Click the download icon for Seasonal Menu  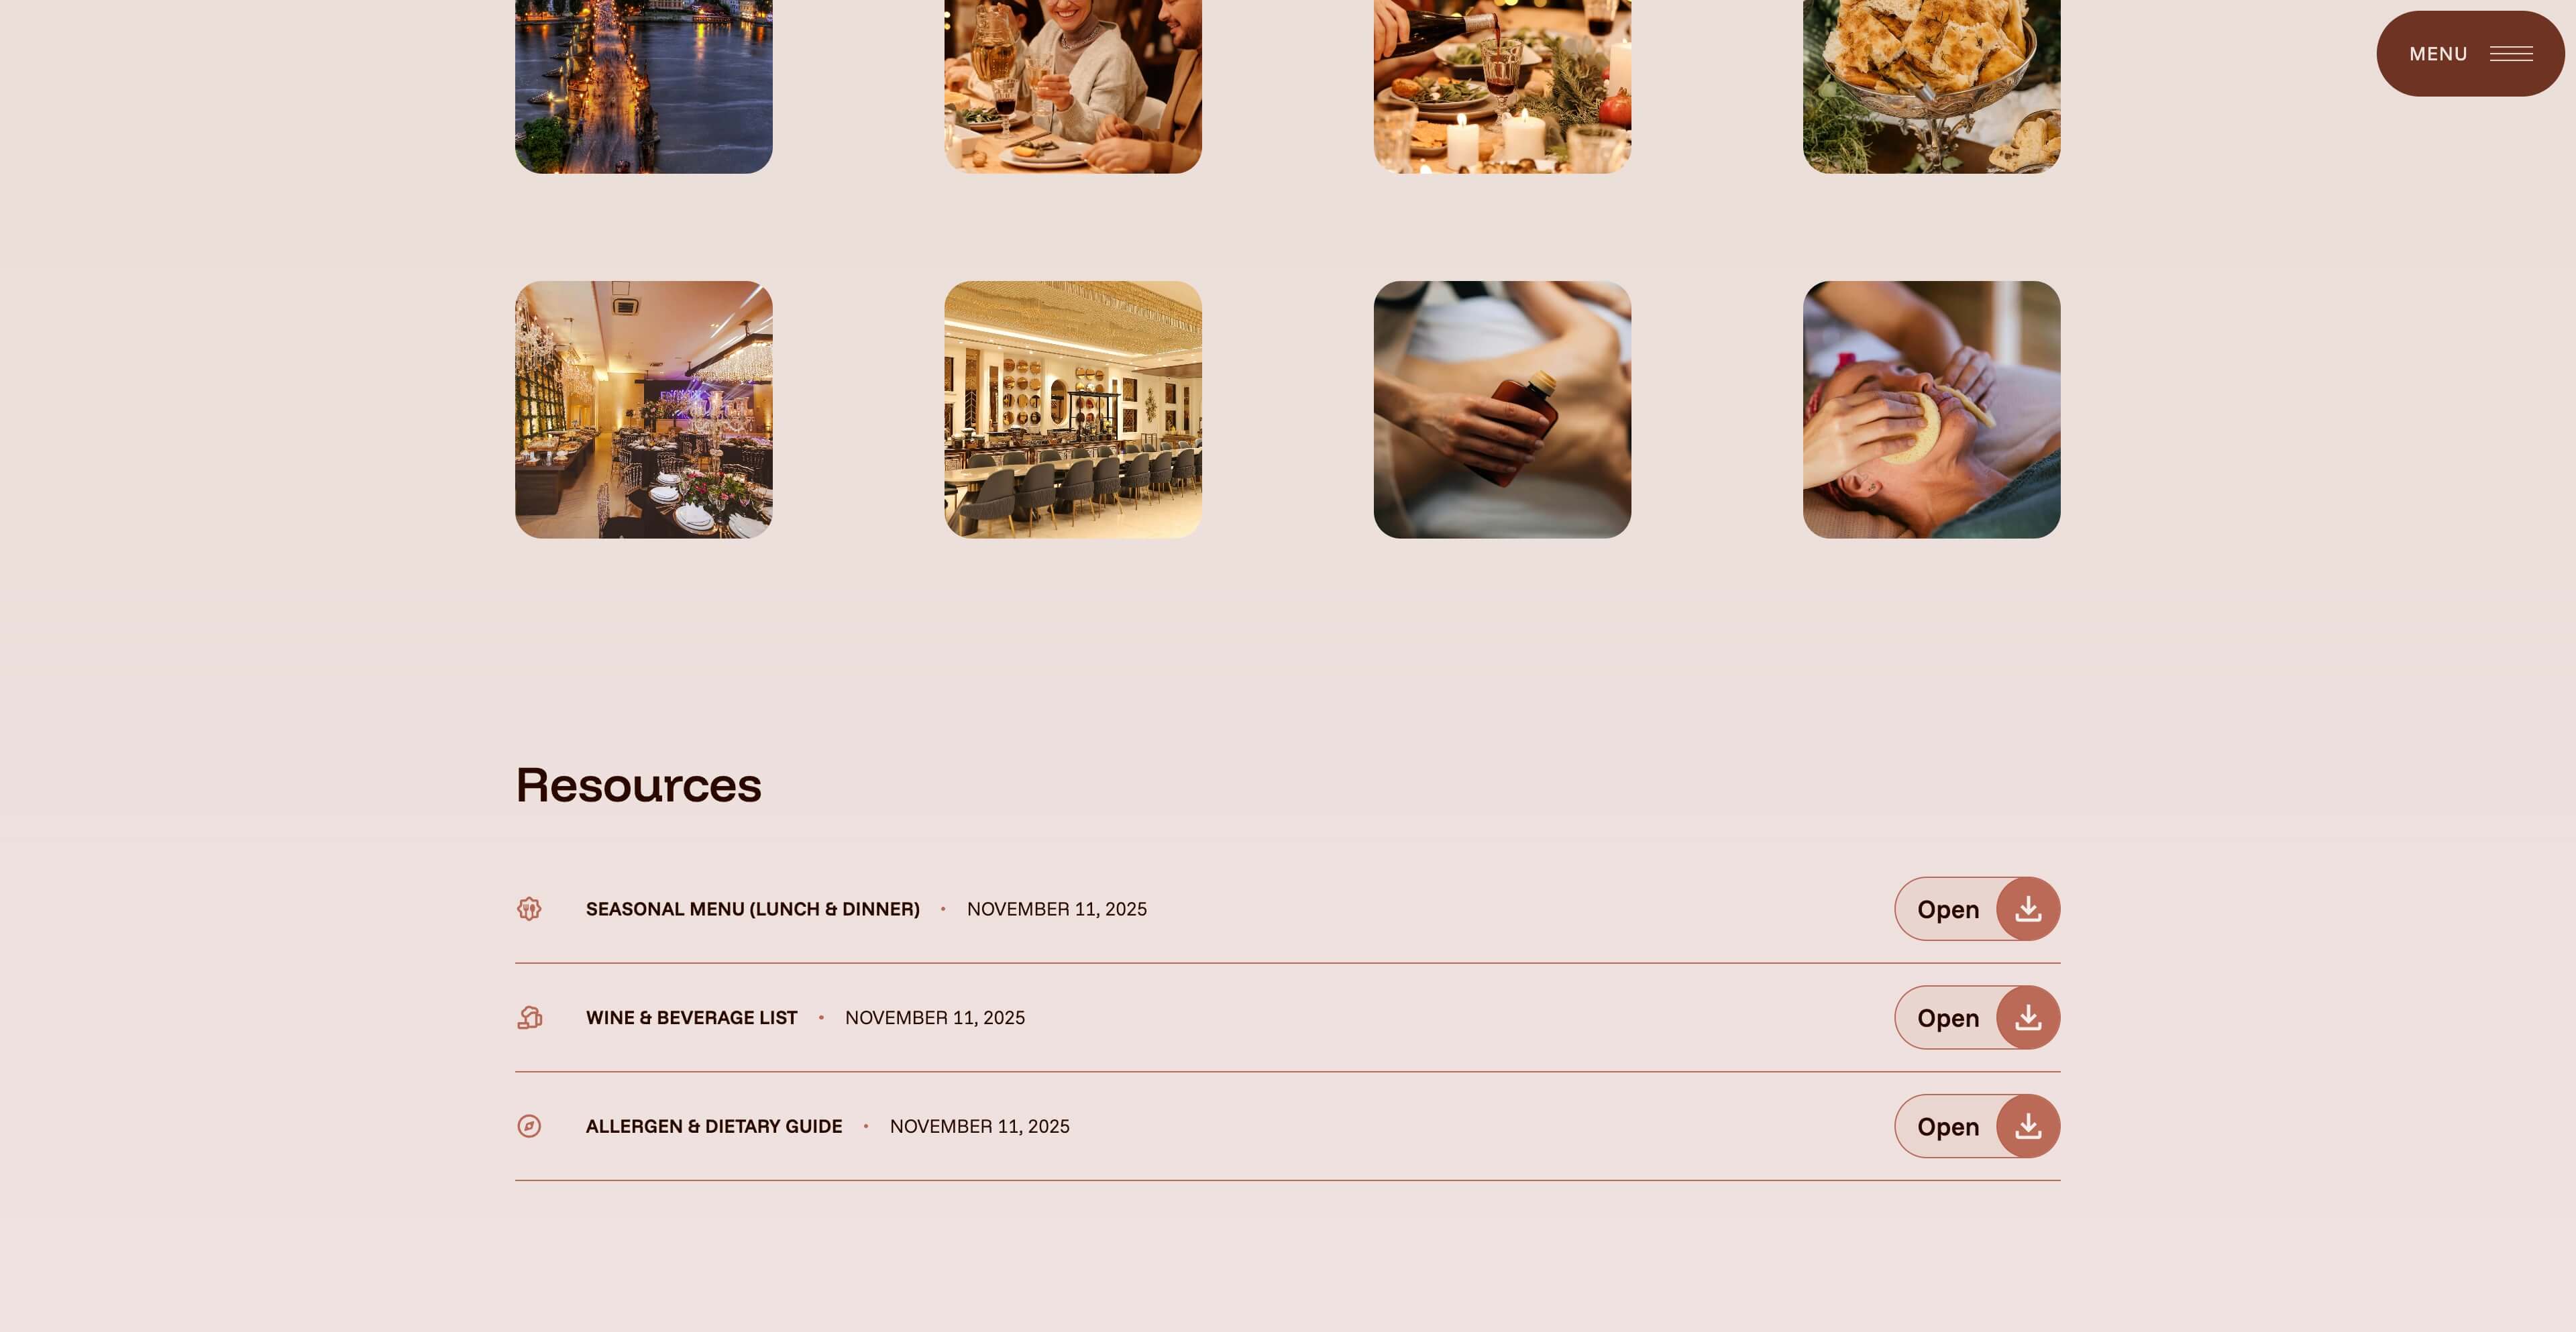coord(2027,909)
